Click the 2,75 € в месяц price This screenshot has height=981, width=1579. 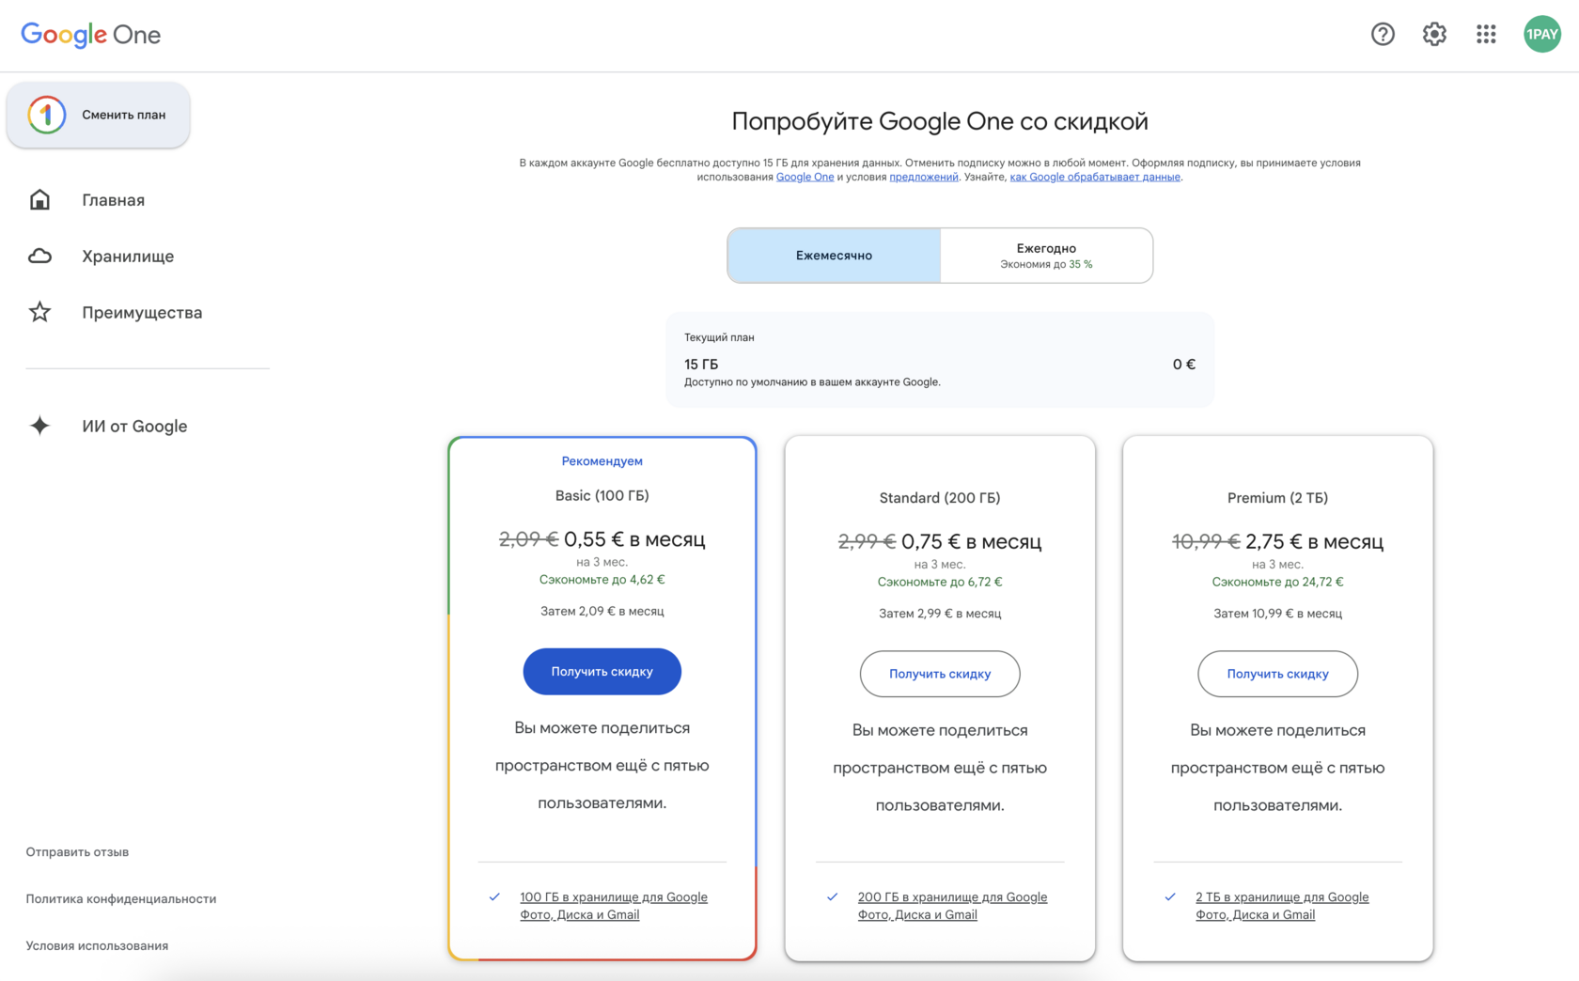tap(1315, 542)
